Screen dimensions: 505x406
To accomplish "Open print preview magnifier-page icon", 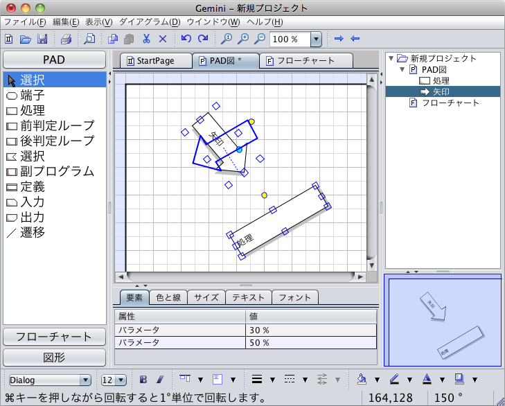I will pos(89,39).
